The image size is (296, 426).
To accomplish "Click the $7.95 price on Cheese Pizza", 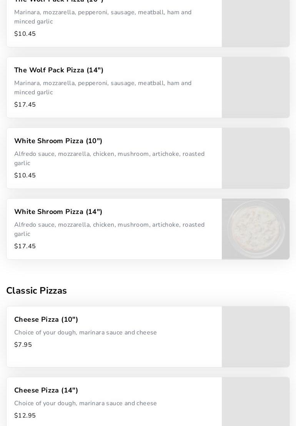I will pos(23,345).
